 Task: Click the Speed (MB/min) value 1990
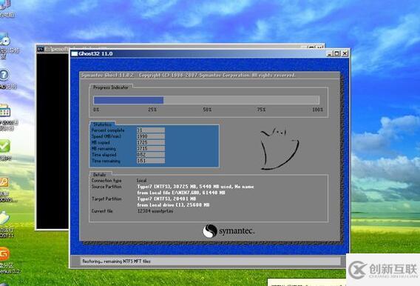pos(151,136)
